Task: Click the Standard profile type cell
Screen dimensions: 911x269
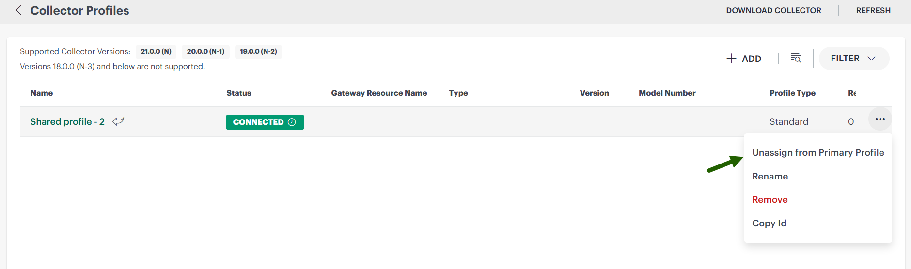Action: [788, 121]
